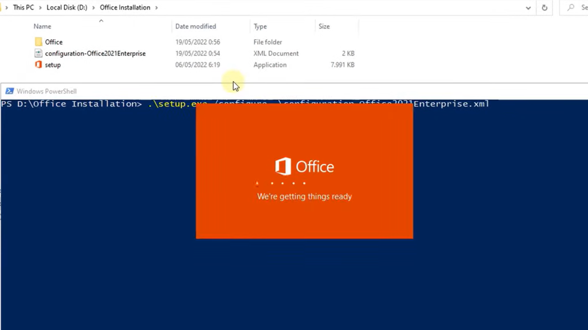Click date 06/05/2022 6:19 cell
The height and width of the screenshot is (330, 588).
click(x=198, y=65)
